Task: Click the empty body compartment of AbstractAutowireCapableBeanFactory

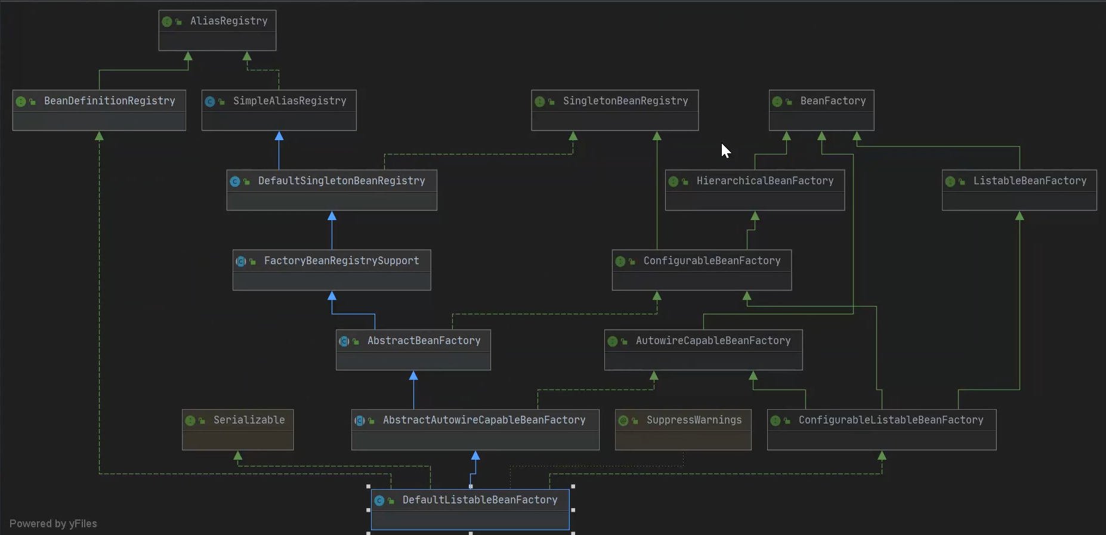Action: [475, 441]
